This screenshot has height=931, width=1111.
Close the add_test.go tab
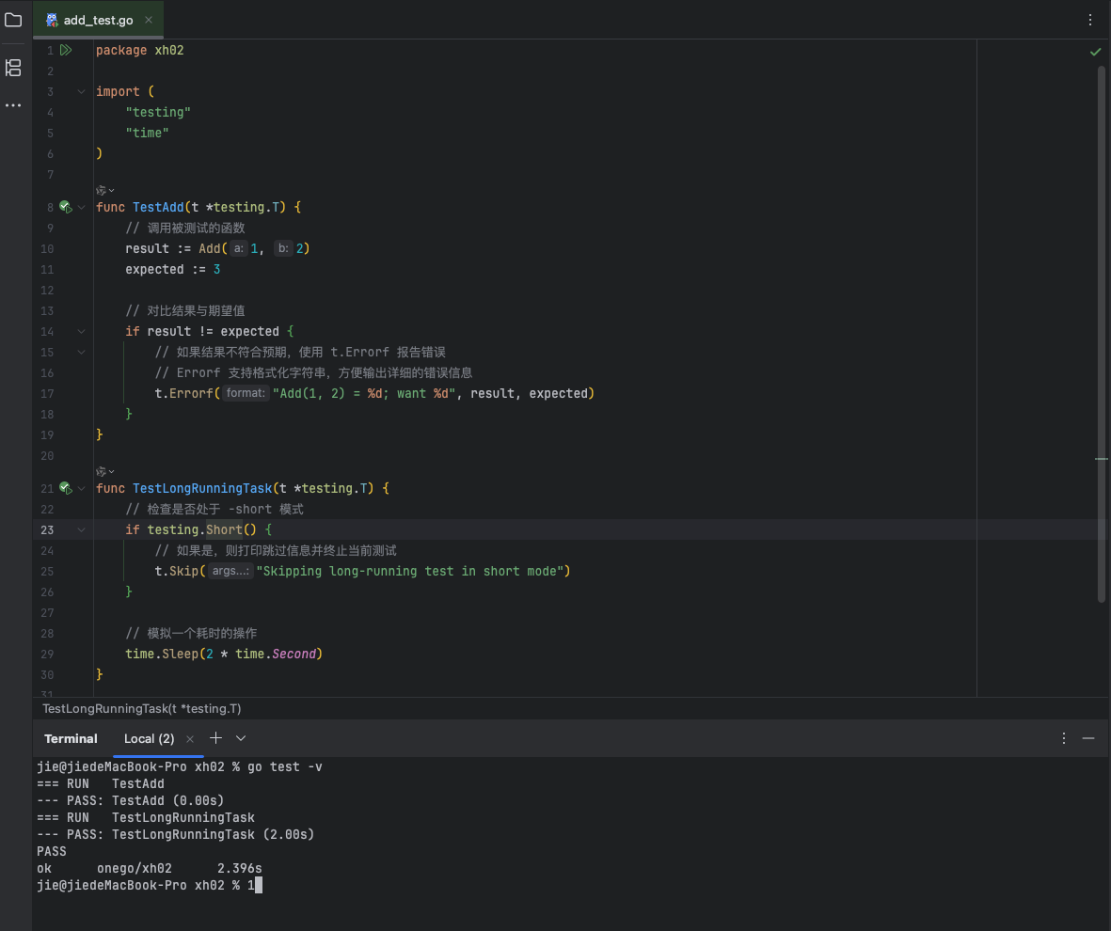tap(149, 20)
